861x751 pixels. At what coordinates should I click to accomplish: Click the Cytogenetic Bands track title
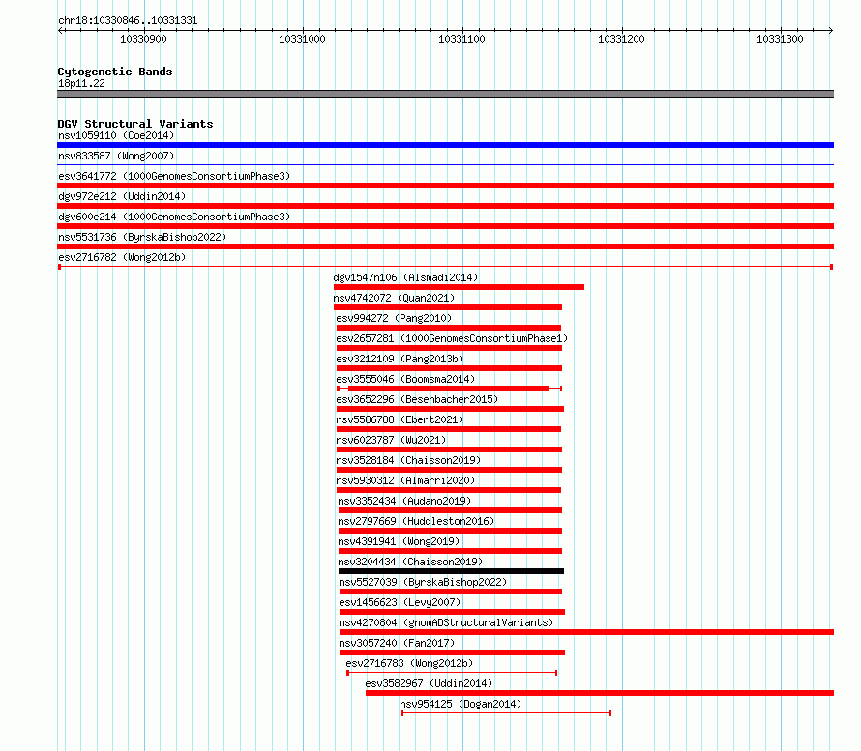pyautogui.click(x=115, y=72)
